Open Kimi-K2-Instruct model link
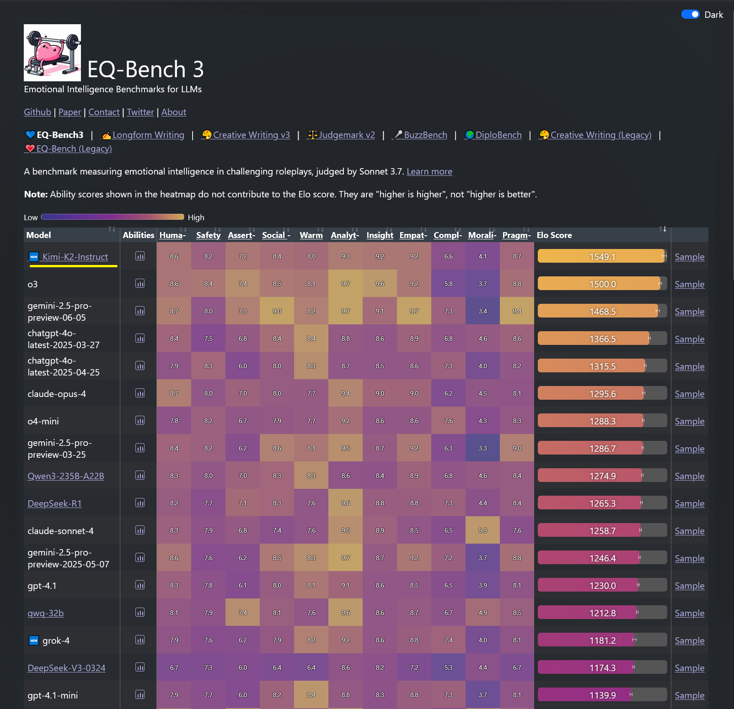 pyautogui.click(x=75, y=257)
